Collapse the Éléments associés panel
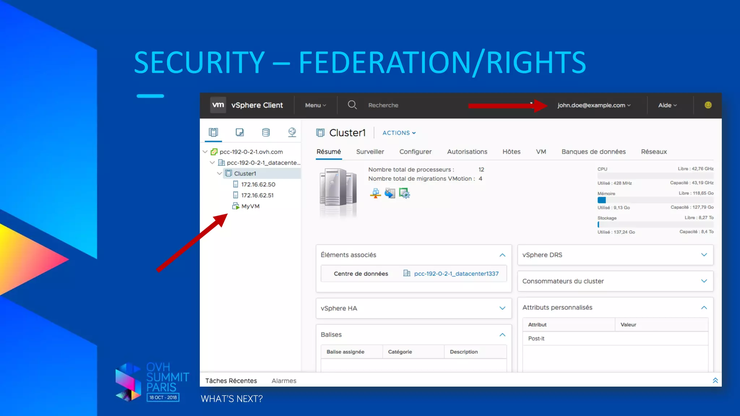This screenshot has height=416, width=740. tap(502, 255)
